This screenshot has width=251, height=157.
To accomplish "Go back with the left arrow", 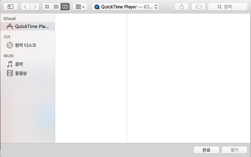I will (x=25, y=7).
